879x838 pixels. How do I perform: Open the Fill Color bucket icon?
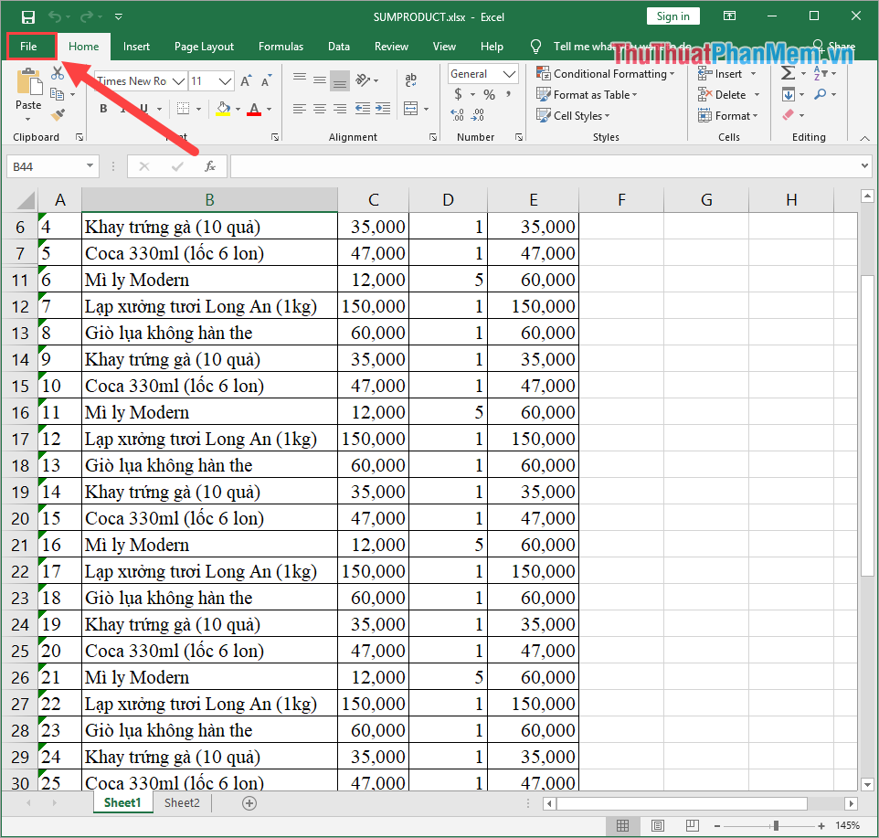click(x=222, y=109)
